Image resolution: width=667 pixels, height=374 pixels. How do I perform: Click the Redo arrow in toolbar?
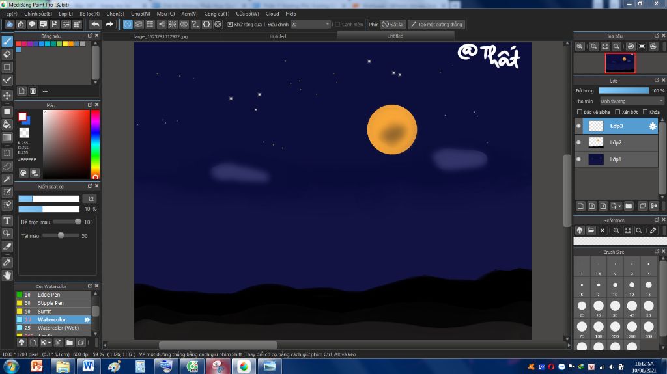pos(109,24)
